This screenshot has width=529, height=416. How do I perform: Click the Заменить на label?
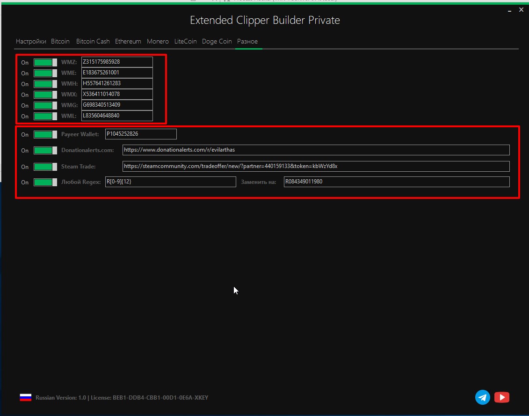click(259, 182)
